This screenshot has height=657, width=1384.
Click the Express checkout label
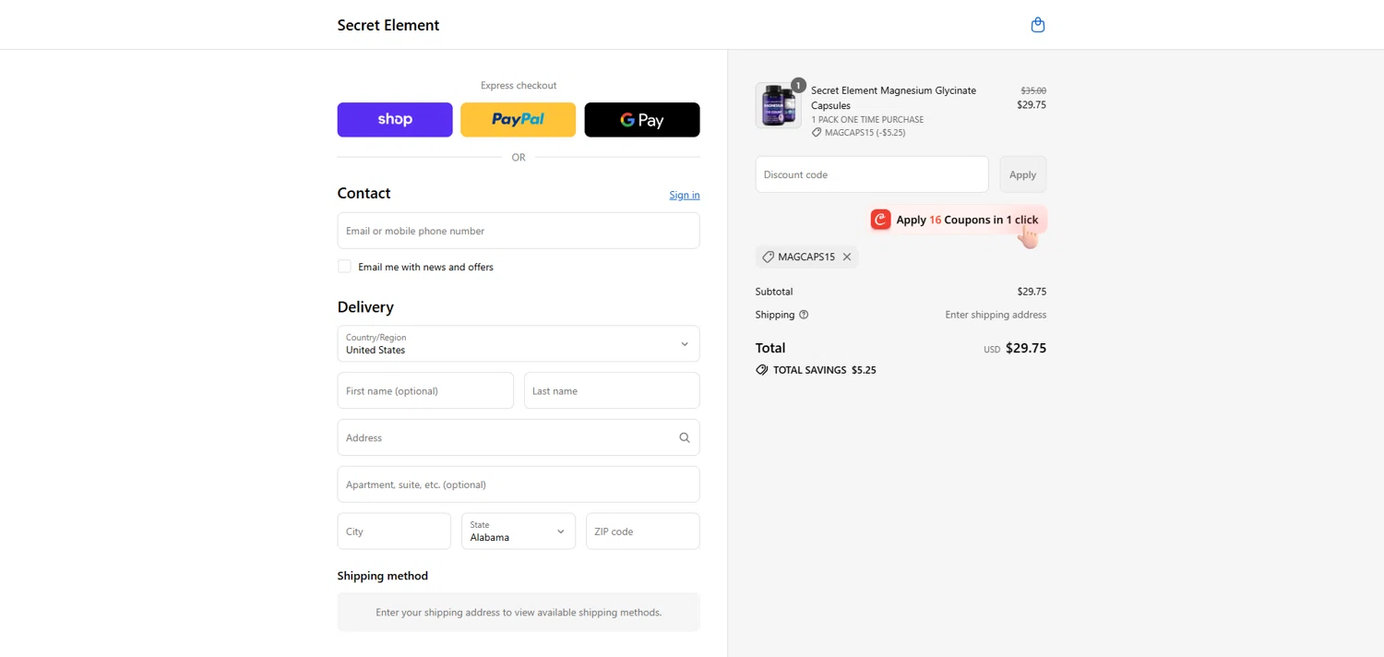(519, 85)
